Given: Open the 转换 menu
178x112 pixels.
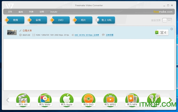Looking at the screenshot, I should (31, 12).
